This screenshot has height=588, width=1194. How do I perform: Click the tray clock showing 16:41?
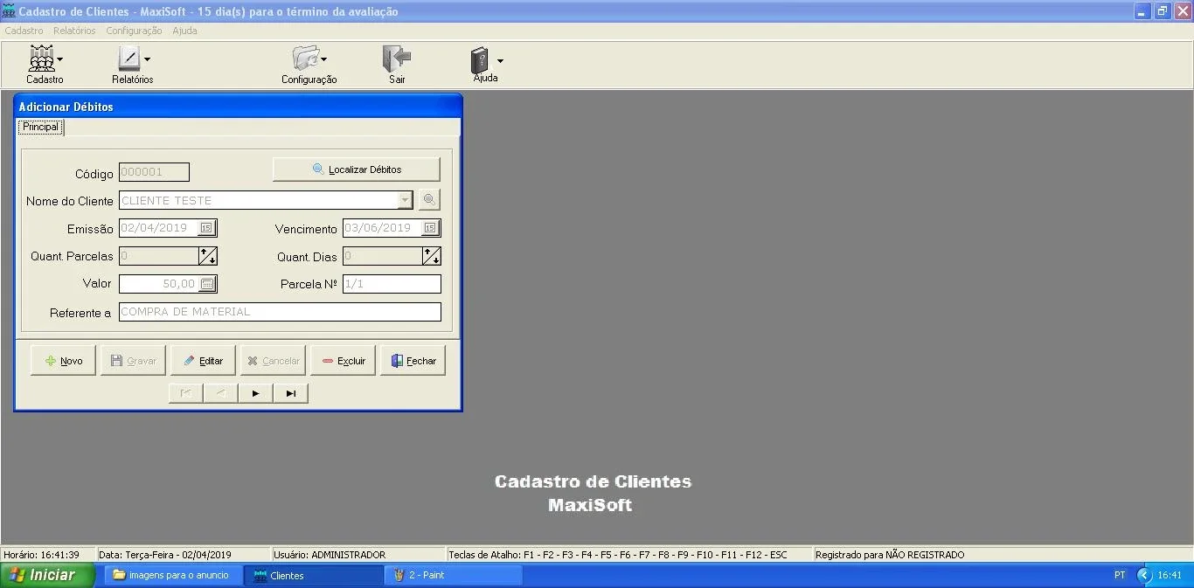click(1170, 575)
